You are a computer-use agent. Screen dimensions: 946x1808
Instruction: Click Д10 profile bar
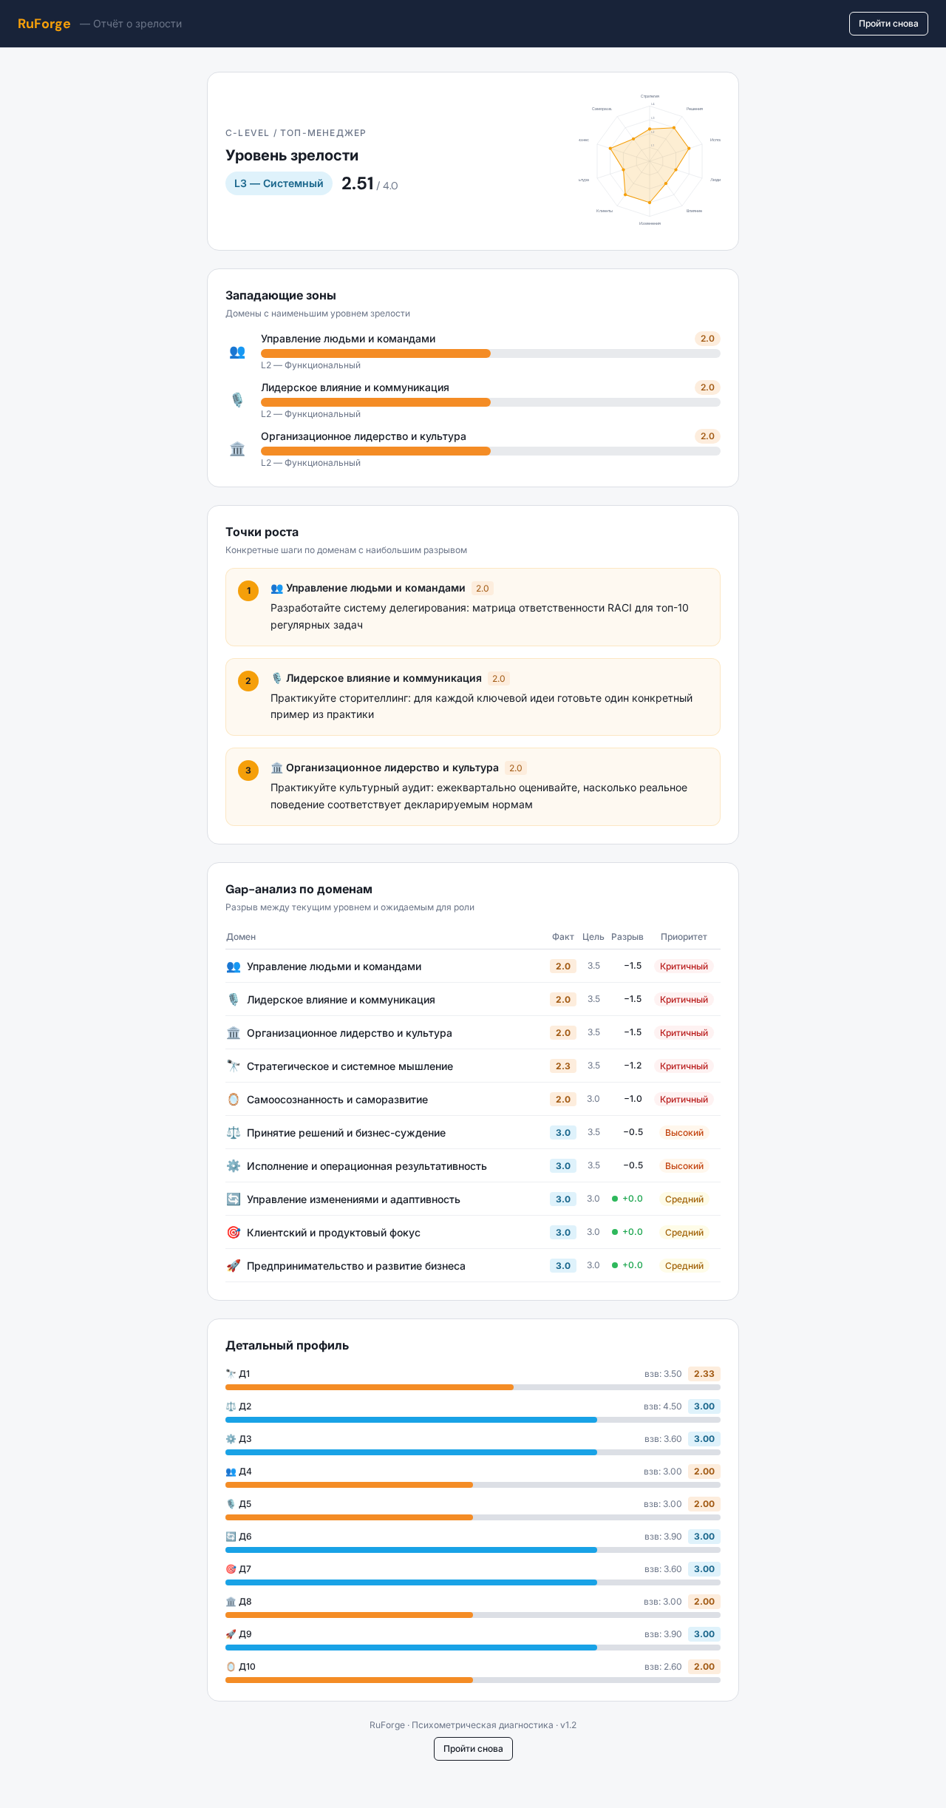tap(473, 1680)
